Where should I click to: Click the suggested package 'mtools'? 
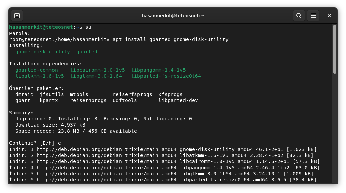[79, 94]
